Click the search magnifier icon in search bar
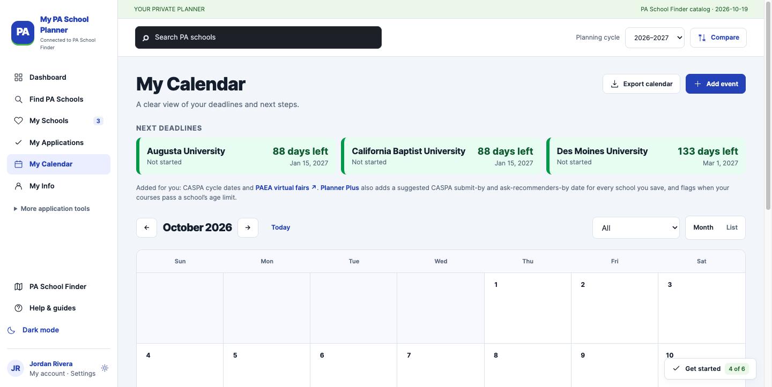772x387 pixels. [x=146, y=37]
